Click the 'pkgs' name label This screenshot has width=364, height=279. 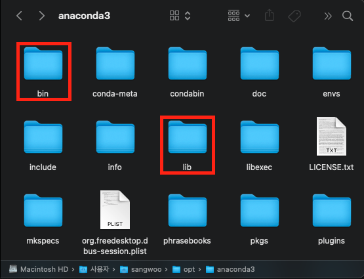point(259,241)
